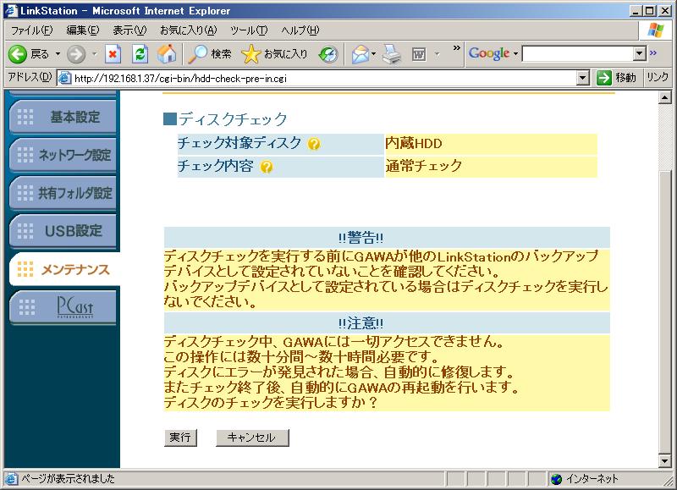Open Forward button history dropdown arrow
The image size is (677, 490).
coord(95,54)
